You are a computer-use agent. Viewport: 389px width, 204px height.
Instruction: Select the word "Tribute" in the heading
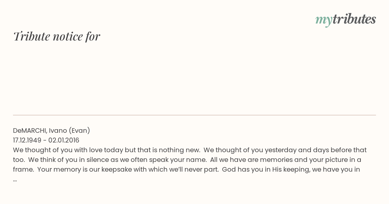point(31,36)
